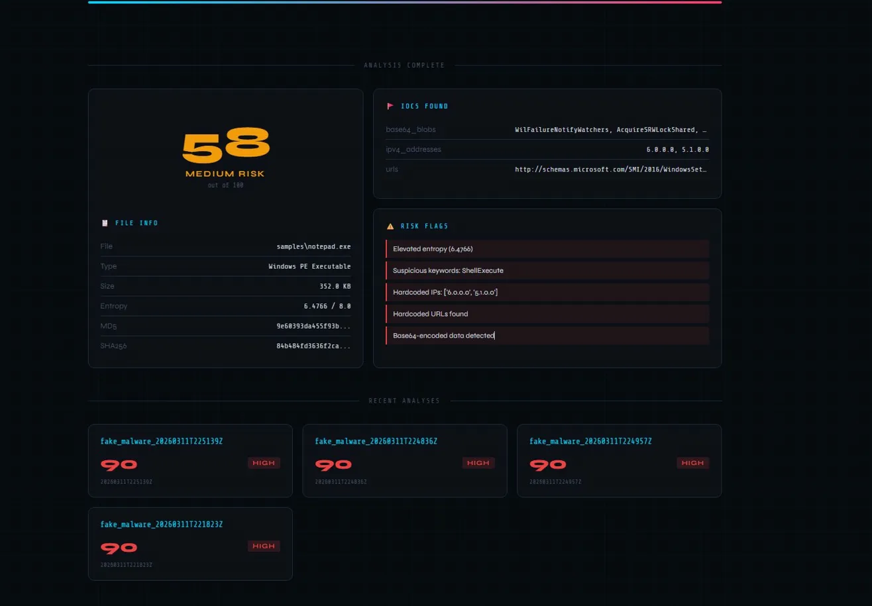The image size is (872, 606).
Task: Select score 90 on fake_malware_20260311T224957Z card
Action: pos(549,465)
